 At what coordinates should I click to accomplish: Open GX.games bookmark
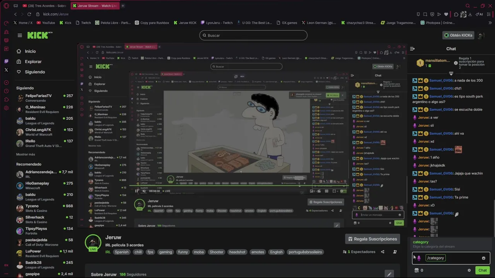tap(287, 23)
